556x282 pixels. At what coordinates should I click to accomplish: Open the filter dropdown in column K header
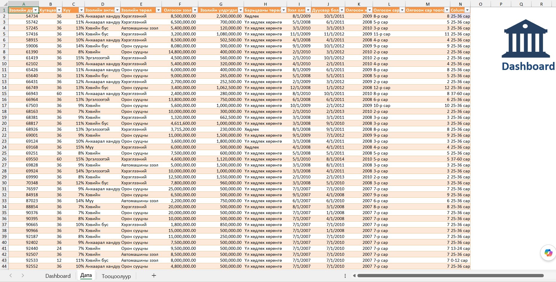[370, 10]
